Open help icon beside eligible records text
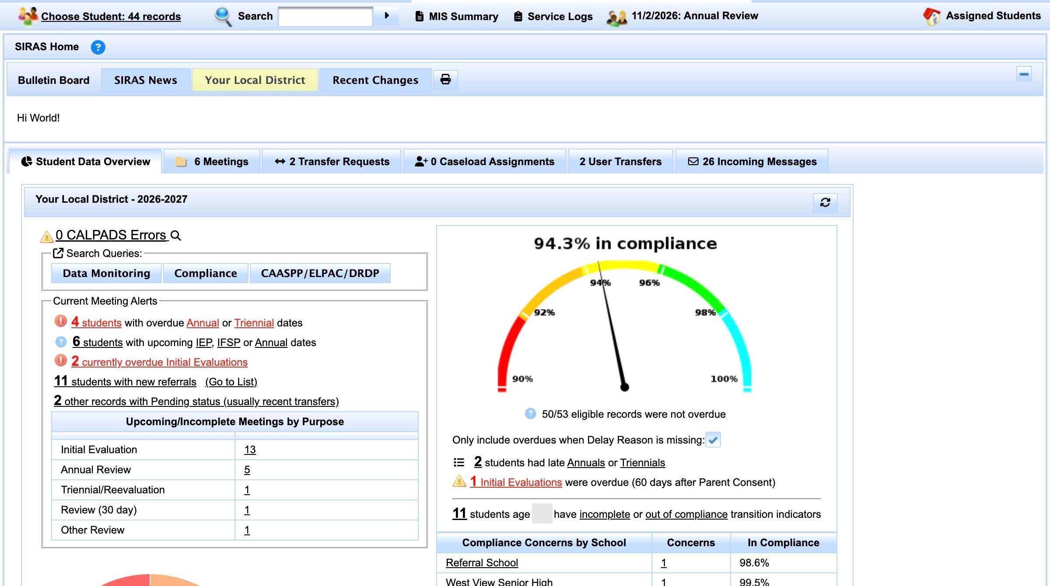The image size is (1050, 586). (530, 413)
